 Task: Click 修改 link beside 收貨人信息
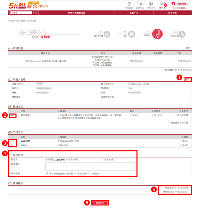coord(187,79)
